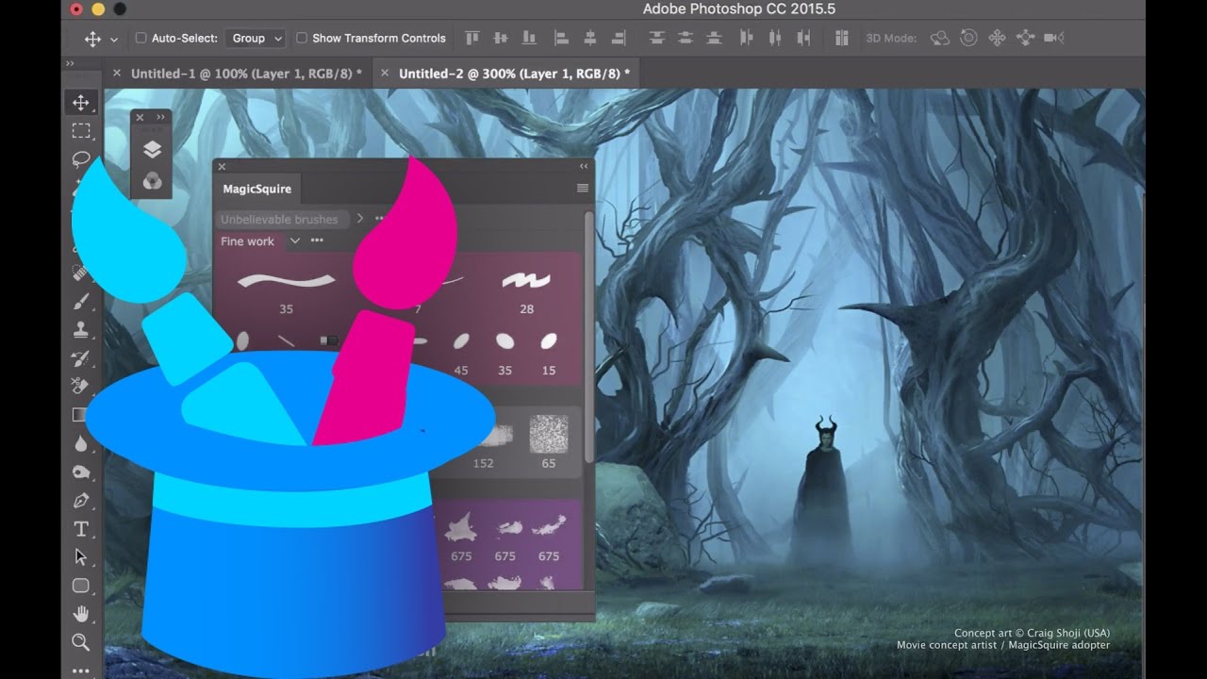Click Align Left Edges icon

(561, 38)
